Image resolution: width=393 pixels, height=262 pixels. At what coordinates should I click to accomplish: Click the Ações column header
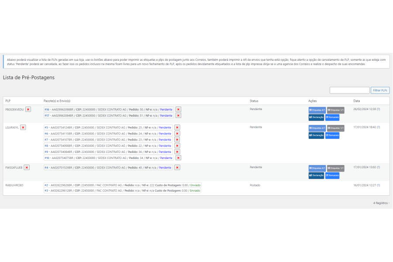point(312,101)
